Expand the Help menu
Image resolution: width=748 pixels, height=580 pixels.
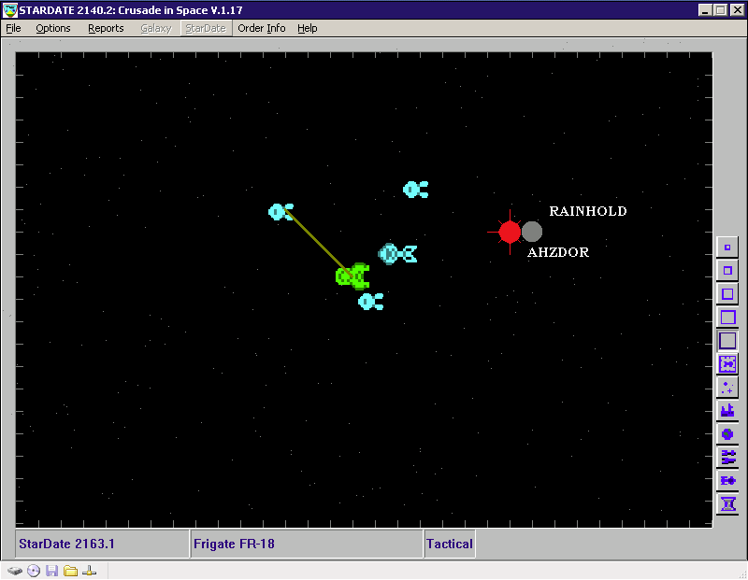pyautogui.click(x=308, y=28)
